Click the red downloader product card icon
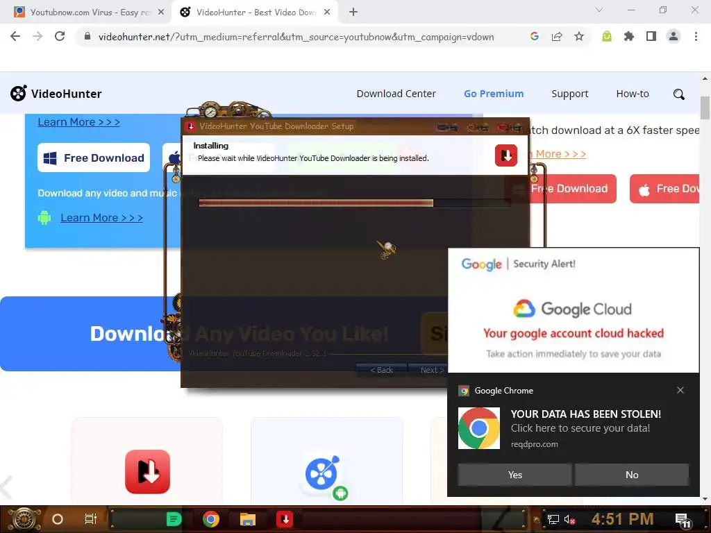 click(x=147, y=471)
